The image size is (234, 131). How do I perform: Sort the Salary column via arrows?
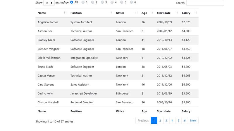point(195,13)
